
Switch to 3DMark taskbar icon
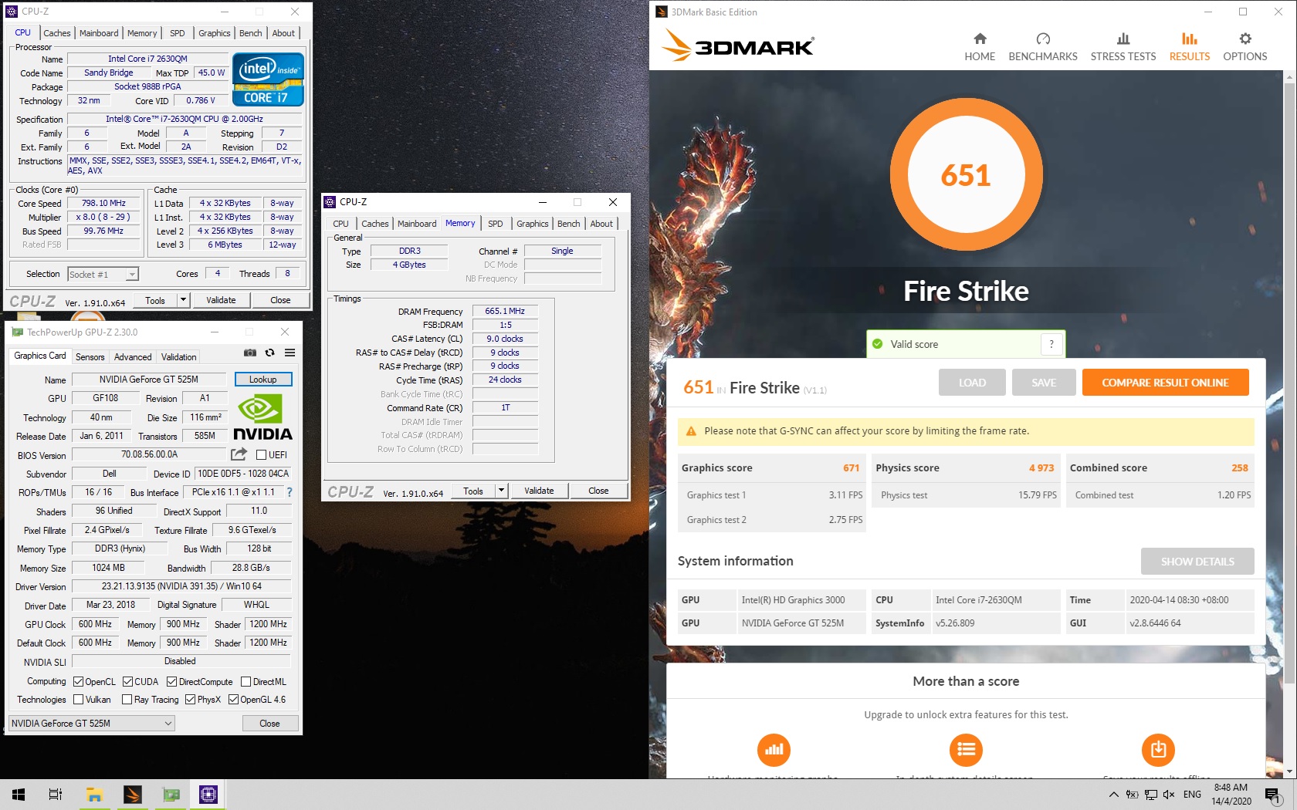133,795
